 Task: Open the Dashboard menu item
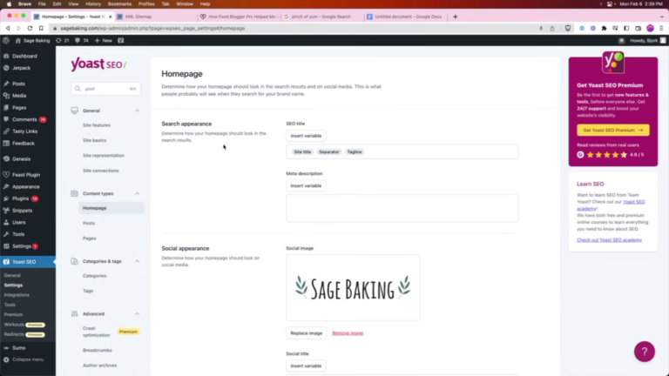coord(24,56)
